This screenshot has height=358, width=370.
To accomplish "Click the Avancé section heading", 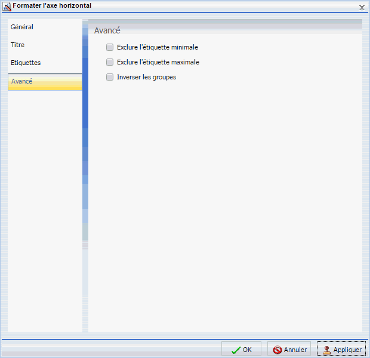I will tap(107, 30).
